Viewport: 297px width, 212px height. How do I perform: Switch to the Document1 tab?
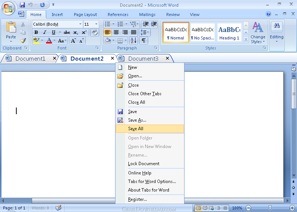click(x=30, y=59)
